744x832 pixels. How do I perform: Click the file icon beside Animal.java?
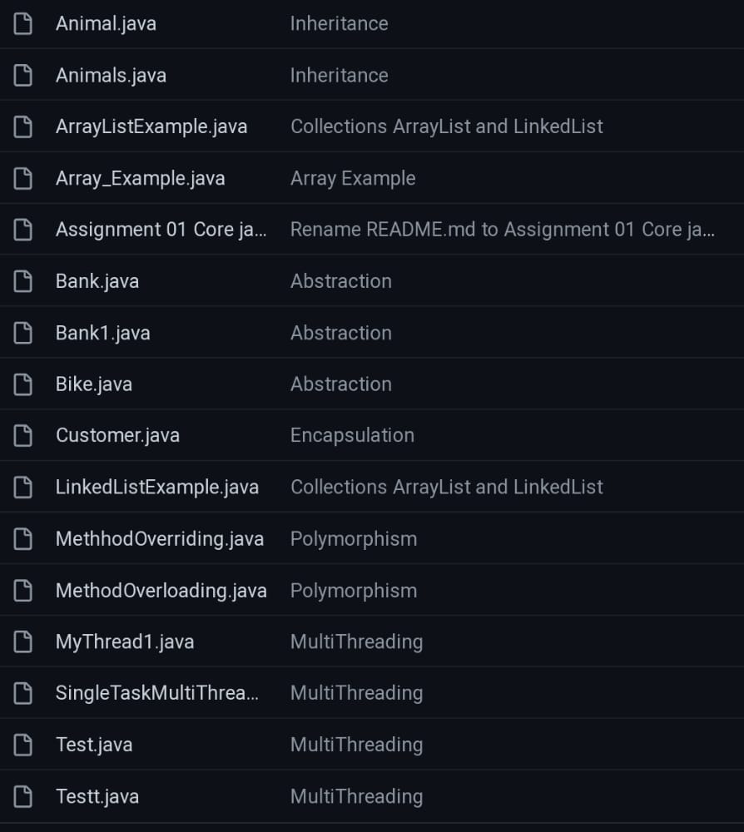point(22,23)
